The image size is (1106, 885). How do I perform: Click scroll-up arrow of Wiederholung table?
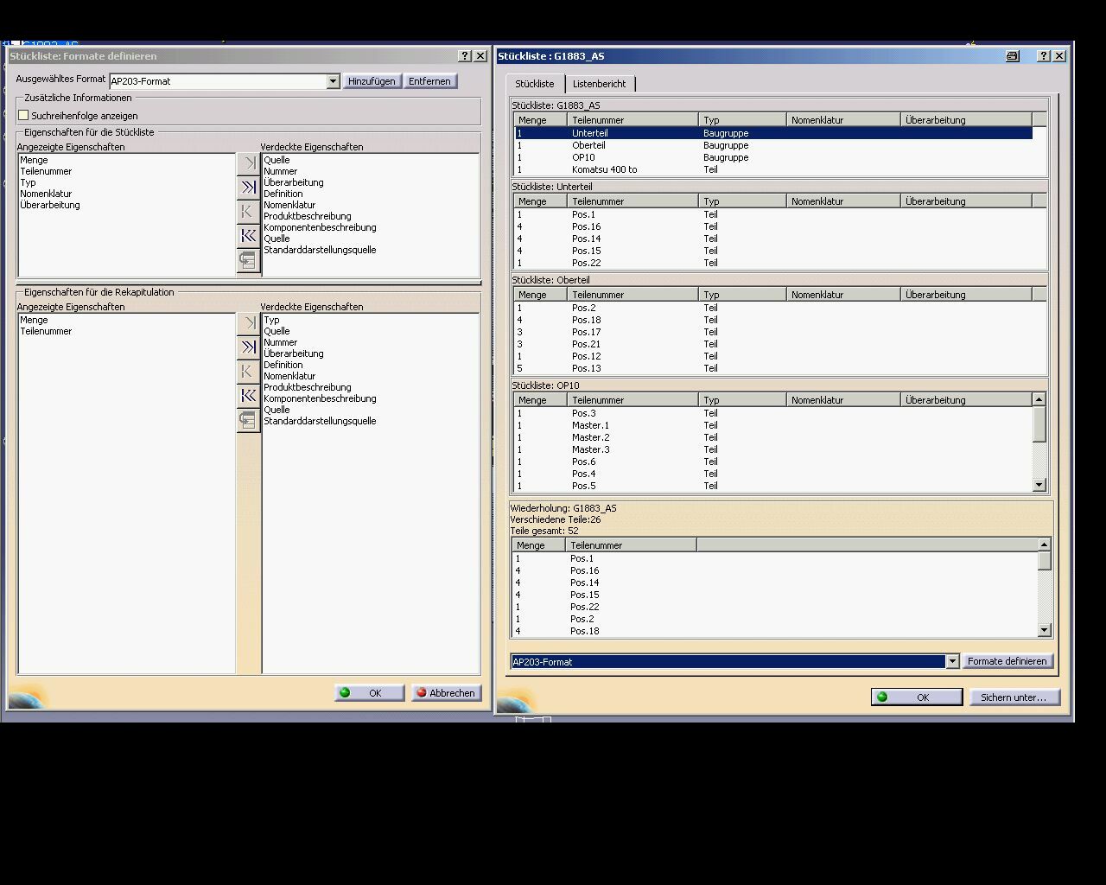click(x=1045, y=544)
